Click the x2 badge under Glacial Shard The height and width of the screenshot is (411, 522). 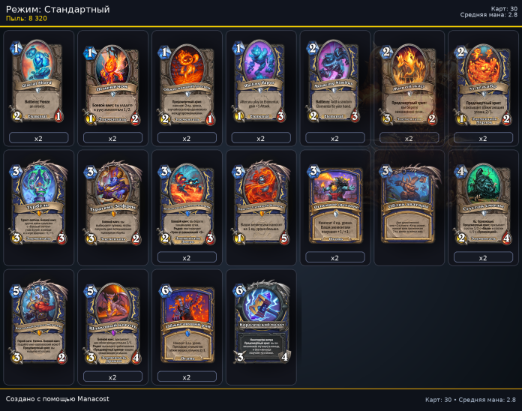[38, 138]
